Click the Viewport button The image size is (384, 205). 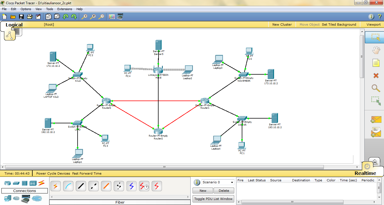(x=374, y=24)
